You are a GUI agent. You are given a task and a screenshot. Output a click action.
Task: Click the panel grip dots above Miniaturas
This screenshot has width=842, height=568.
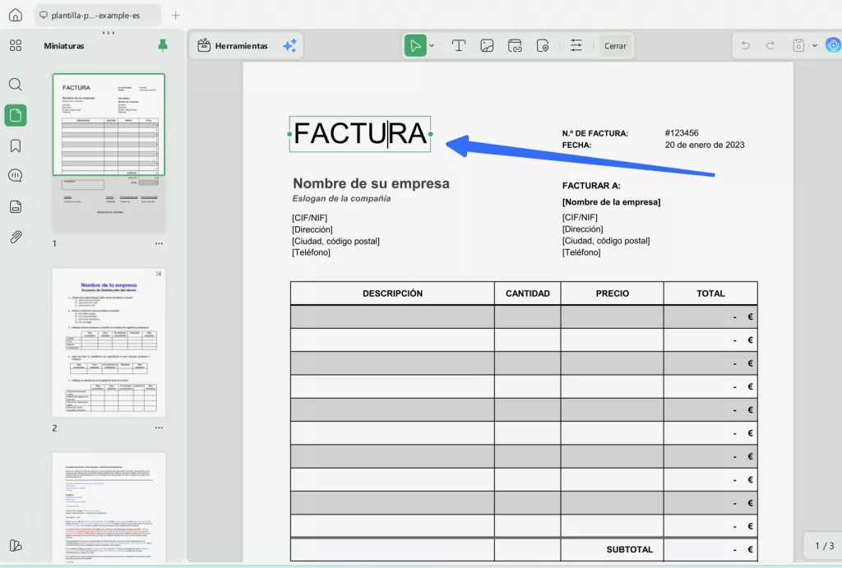pos(109,33)
